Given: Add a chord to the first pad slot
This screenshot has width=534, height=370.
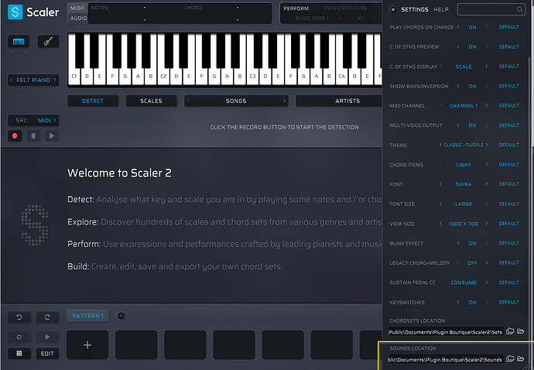Looking at the screenshot, I should click(87, 344).
